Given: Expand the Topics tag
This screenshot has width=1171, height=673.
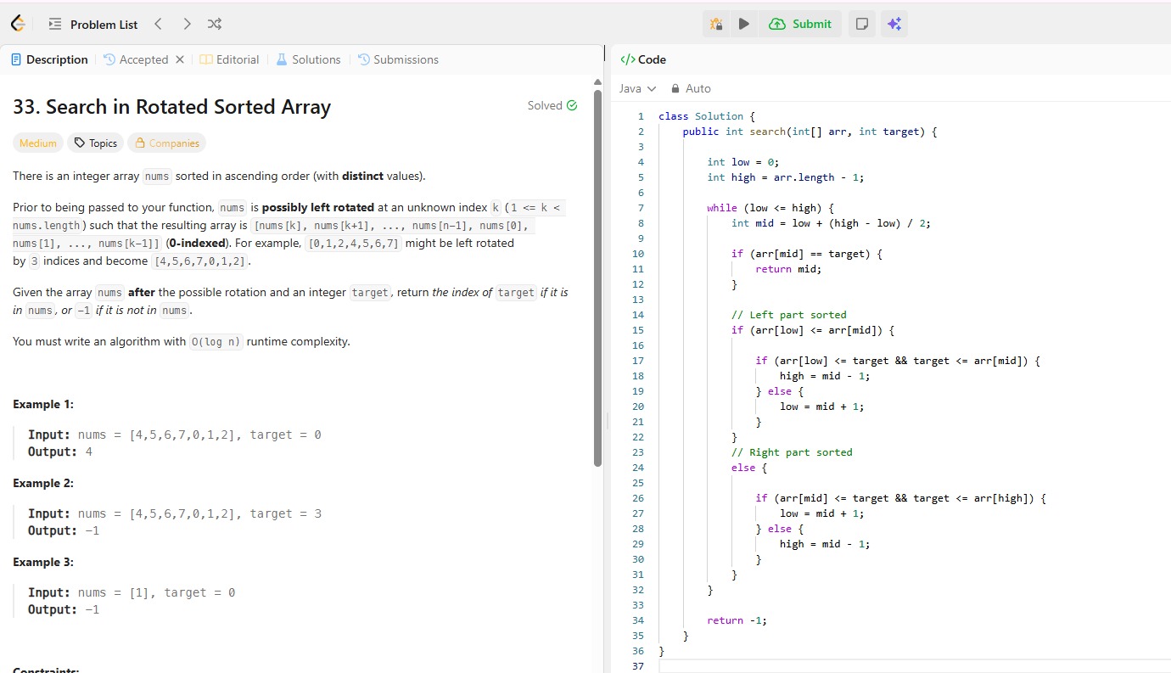Looking at the screenshot, I should click(x=95, y=143).
